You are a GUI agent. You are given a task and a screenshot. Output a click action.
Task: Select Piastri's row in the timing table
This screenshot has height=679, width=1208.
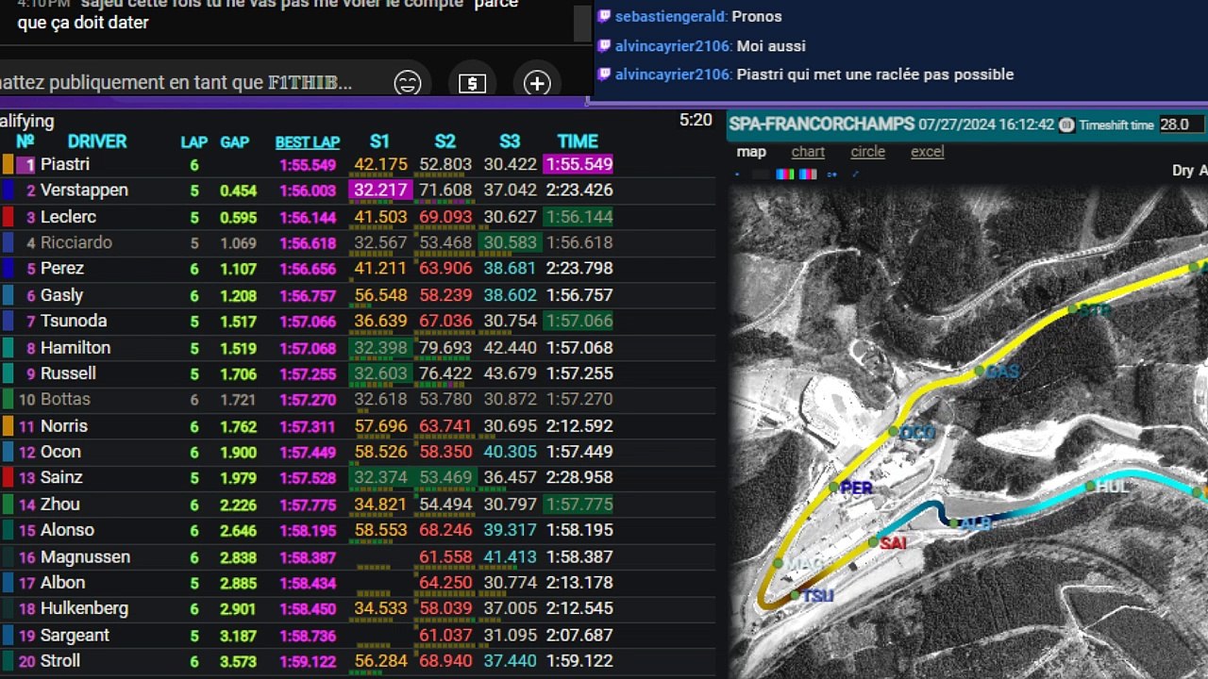click(357, 164)
